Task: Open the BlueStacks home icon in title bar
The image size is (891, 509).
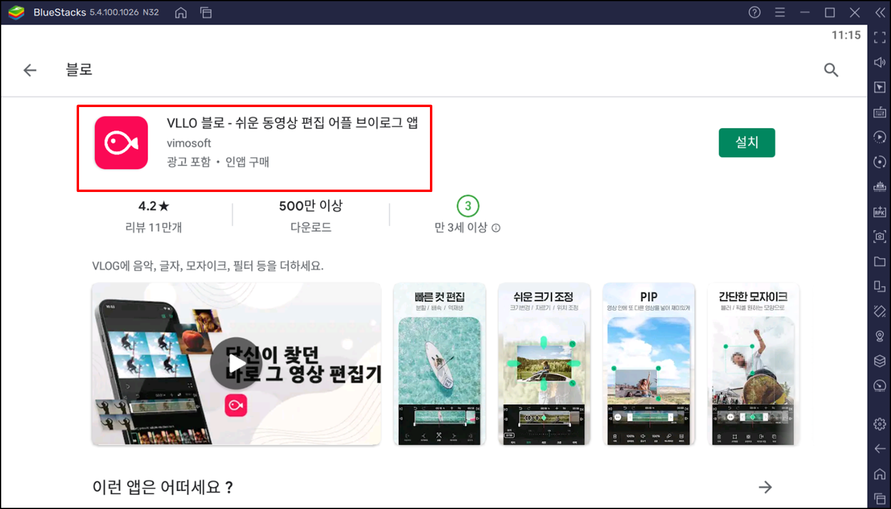Action: pos(181,13)
